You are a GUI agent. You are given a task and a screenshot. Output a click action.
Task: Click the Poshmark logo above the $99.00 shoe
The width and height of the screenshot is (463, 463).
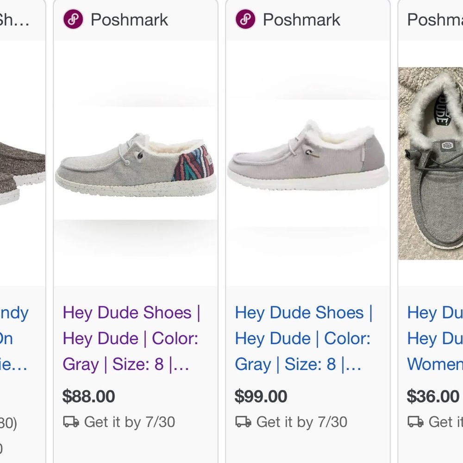pos(245,20)
